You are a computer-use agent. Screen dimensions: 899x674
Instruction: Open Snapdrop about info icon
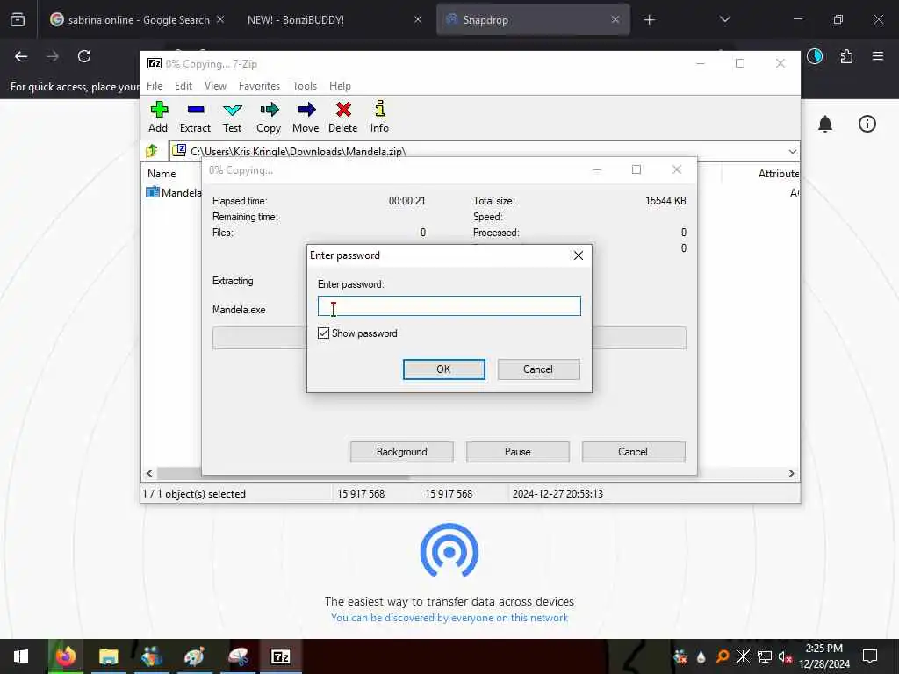pos(867,124)
